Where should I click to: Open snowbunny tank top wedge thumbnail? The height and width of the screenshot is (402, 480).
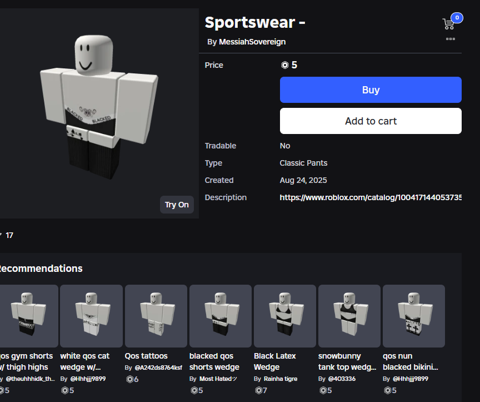click(x=349, y=316)
